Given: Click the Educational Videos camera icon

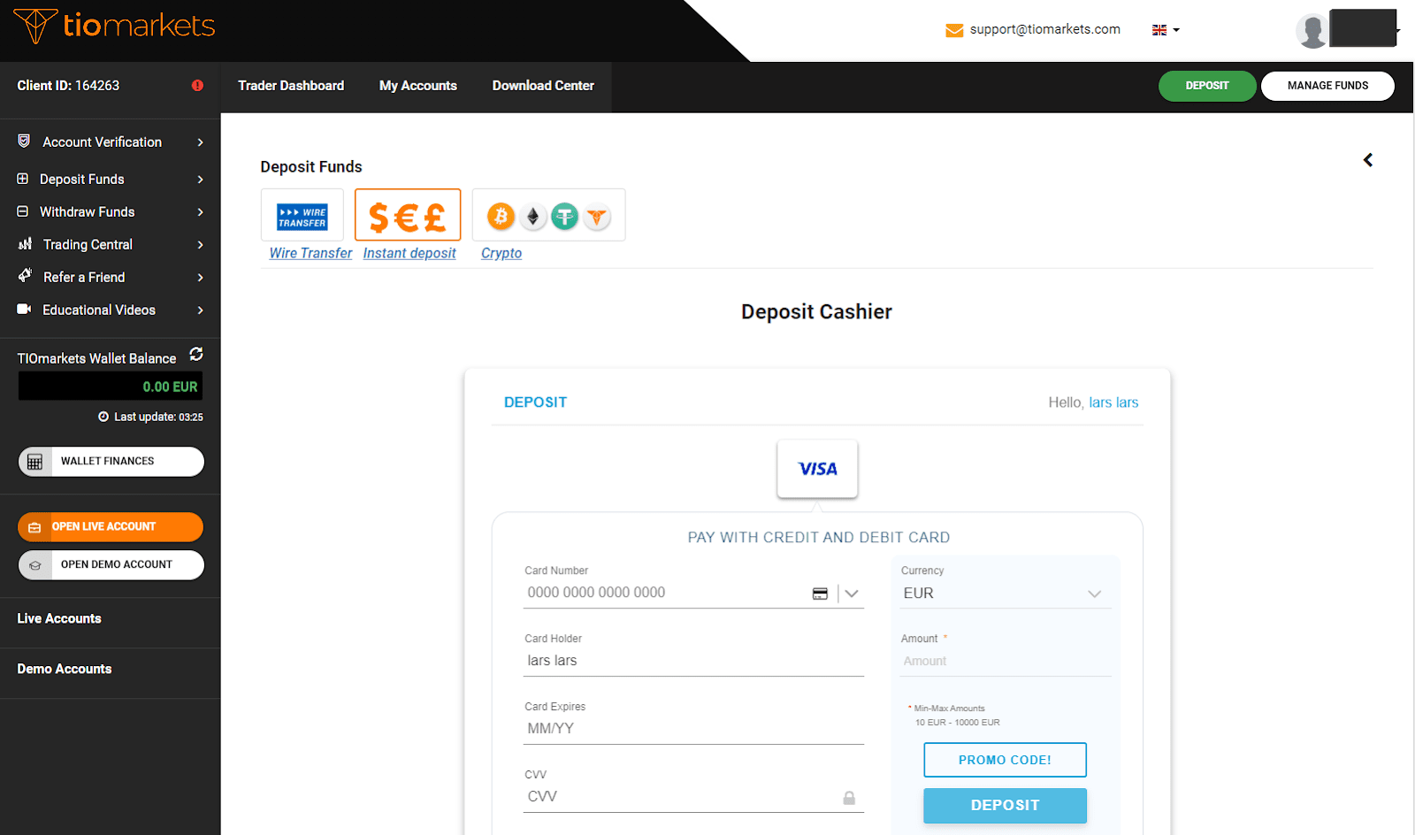Looking at the screenshot, I should coord(25,309).
